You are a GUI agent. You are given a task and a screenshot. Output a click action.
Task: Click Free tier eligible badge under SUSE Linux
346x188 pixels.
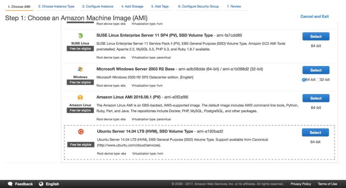80,49
